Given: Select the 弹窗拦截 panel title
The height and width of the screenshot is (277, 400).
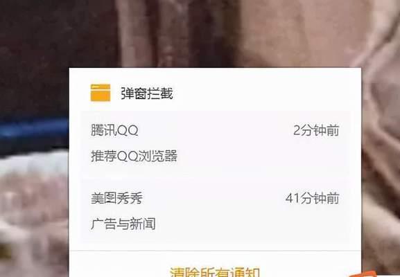Looking at the screenshot, I should click(x=147, y=93).
